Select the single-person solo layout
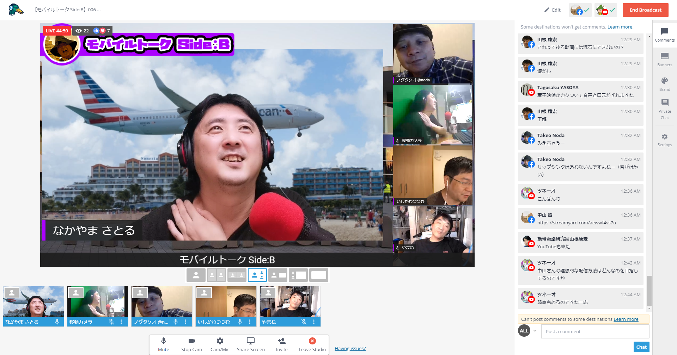 tap(196, 275)
